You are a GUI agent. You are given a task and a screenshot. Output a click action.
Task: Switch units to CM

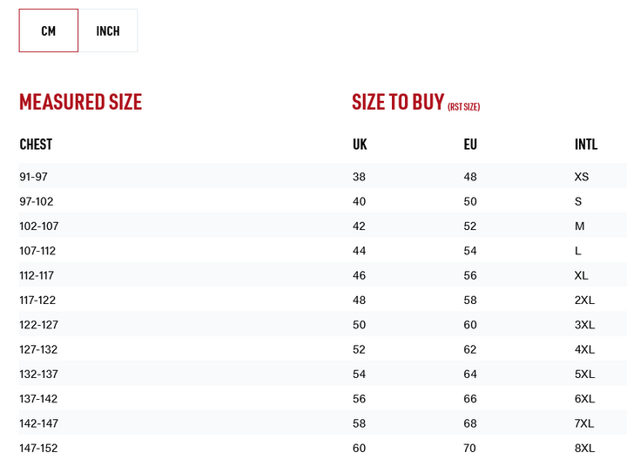[49, 30]
